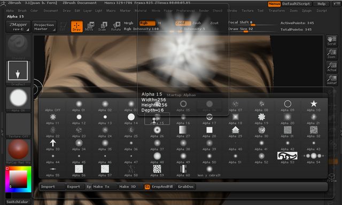Pick a color in the color picker

click(x=18, y=179)
